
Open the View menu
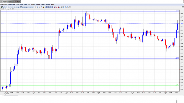point(25,4)
